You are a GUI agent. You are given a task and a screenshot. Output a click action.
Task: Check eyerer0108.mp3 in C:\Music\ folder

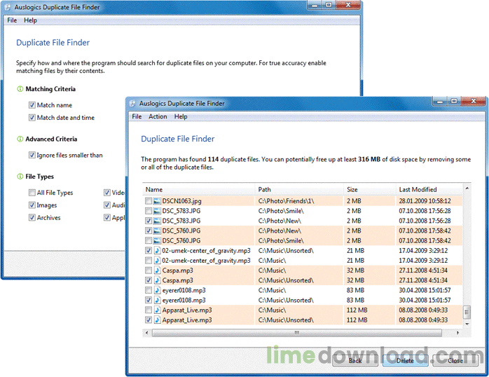pos(149,290)
